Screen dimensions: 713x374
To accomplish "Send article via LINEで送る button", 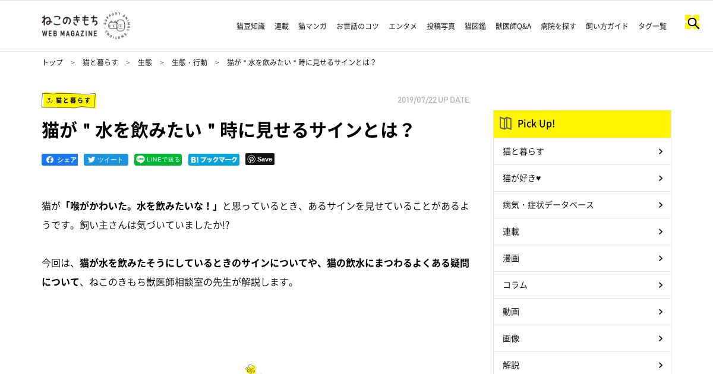I will pos(158,159).
